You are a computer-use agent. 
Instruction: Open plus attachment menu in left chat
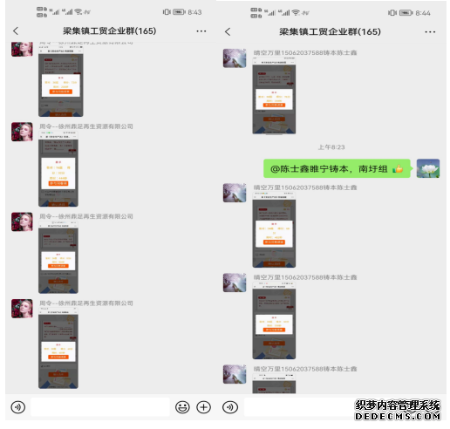tap(203, 407)
